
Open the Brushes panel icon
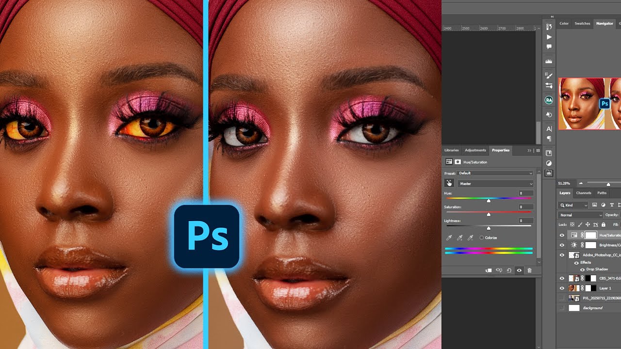549,76
